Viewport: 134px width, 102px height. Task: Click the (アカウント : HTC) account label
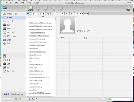click(x=84, y=31)
